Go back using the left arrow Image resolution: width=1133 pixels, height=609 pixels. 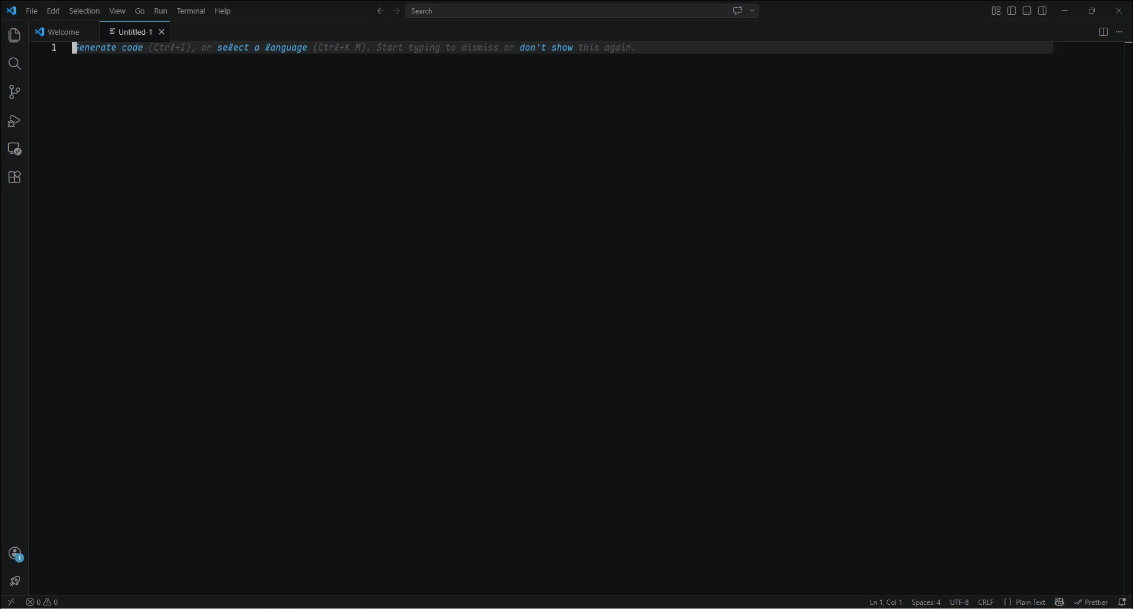point(380,11)
